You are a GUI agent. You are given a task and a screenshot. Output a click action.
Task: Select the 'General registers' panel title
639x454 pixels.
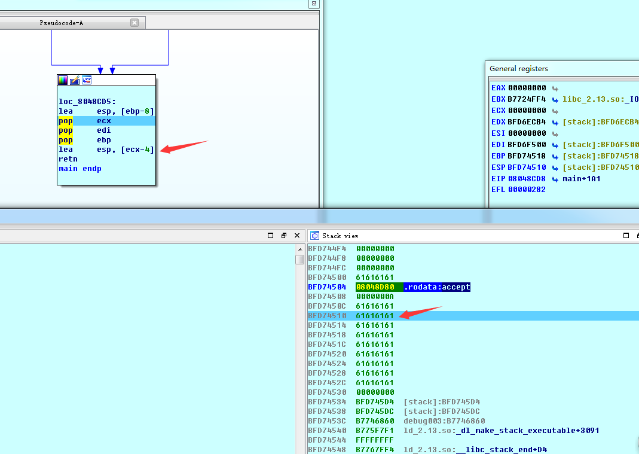point(519,69)
